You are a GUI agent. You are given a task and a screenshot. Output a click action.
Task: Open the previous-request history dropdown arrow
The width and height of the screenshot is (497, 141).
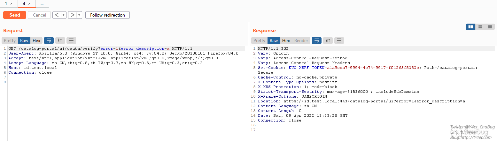tap(64, 15)
